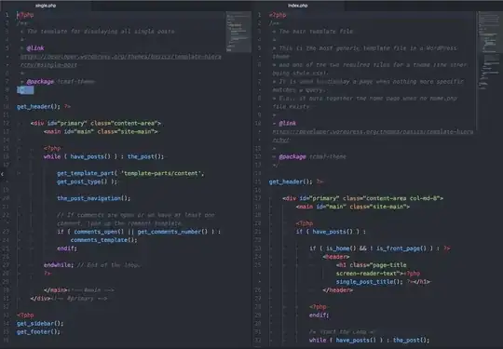This screenshot has height=349, width=503.
Task: Click get_header(); in the single.php pane
Action: pyautogui.click(x=38, y=106)
